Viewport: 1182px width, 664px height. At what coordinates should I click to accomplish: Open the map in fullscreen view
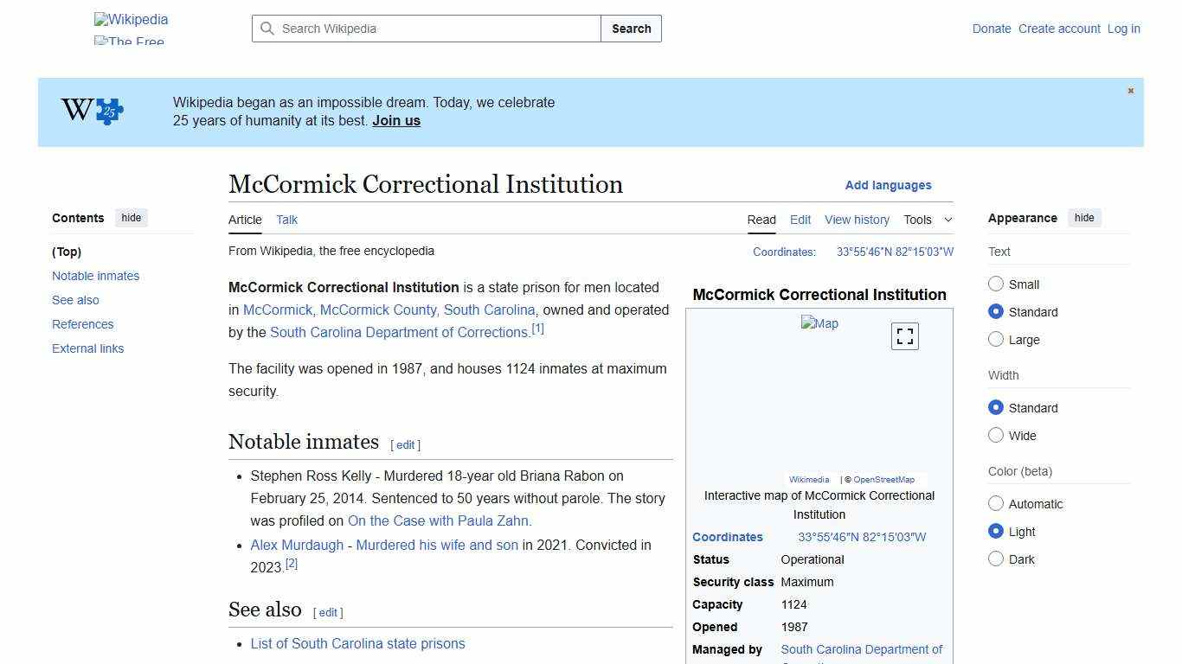(904, 335)
